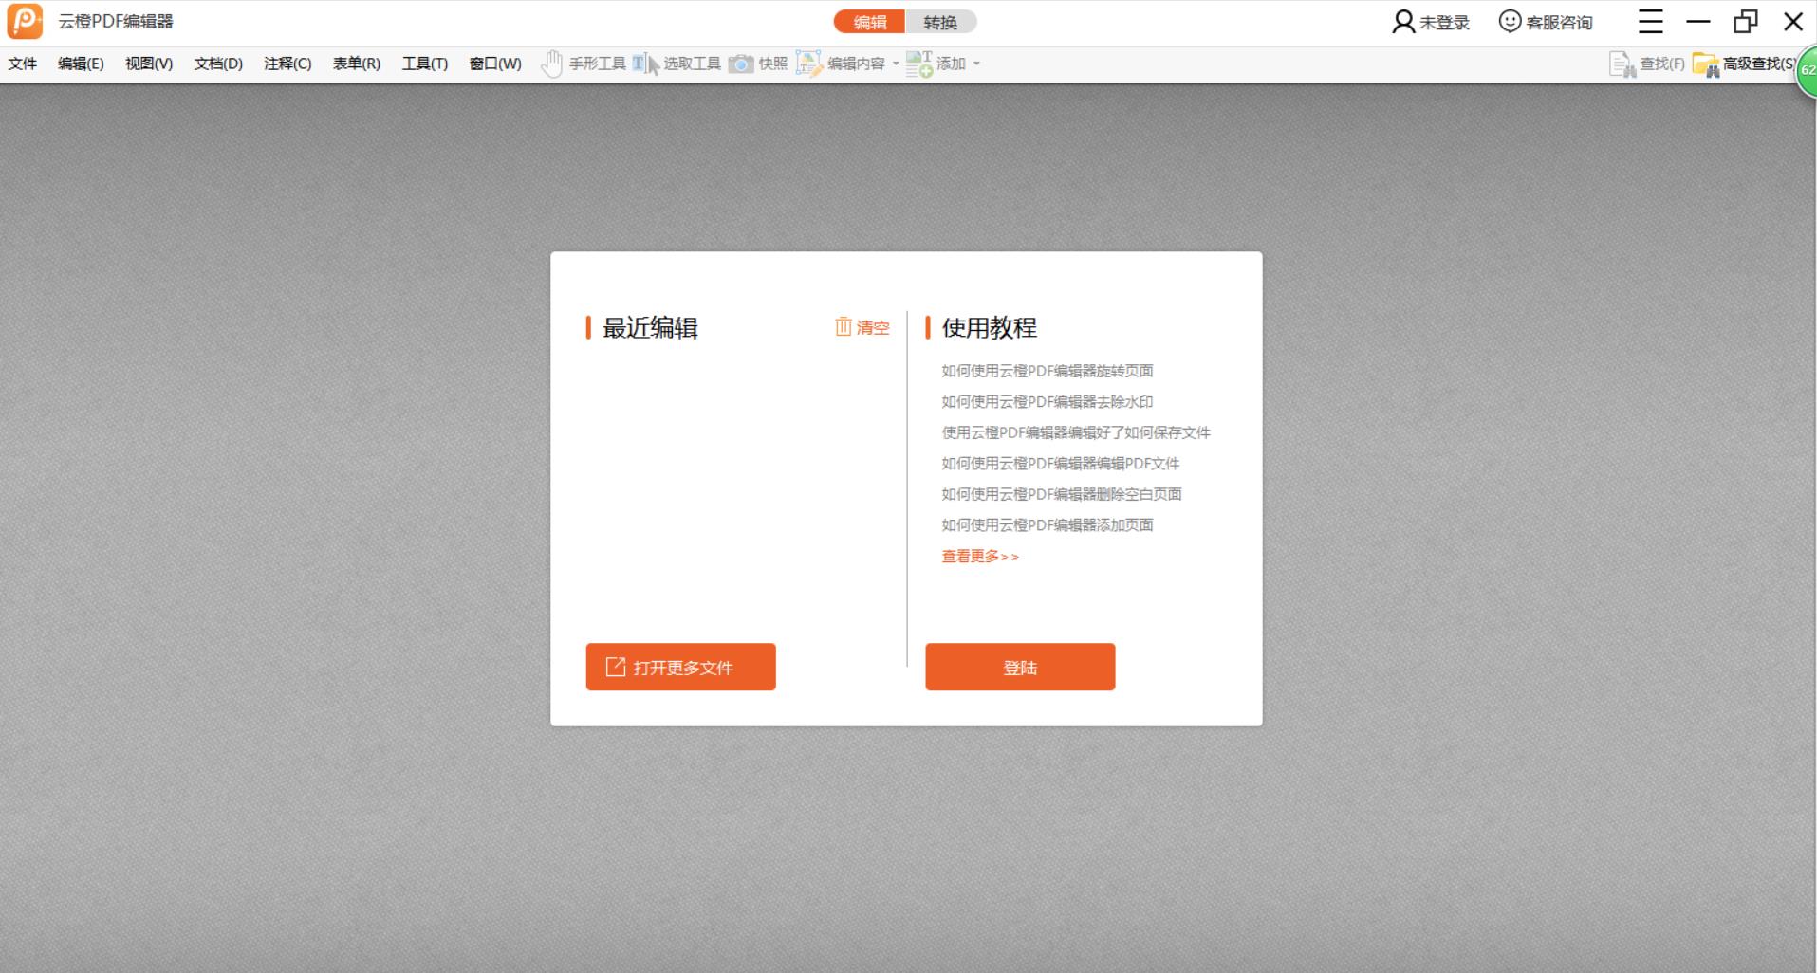This screenshot has height=973, width=1817.
Task: Open the 窗口(W) menu
Action: point(495,64)
